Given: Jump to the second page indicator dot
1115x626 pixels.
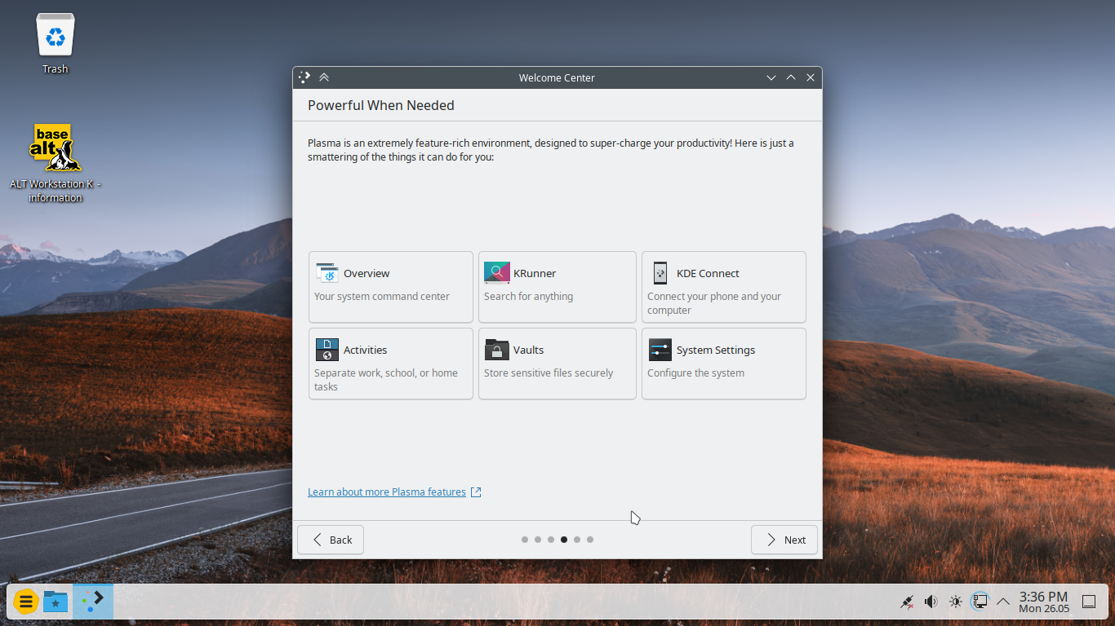Looking at the screenshot, I should [x=538, y=540].
